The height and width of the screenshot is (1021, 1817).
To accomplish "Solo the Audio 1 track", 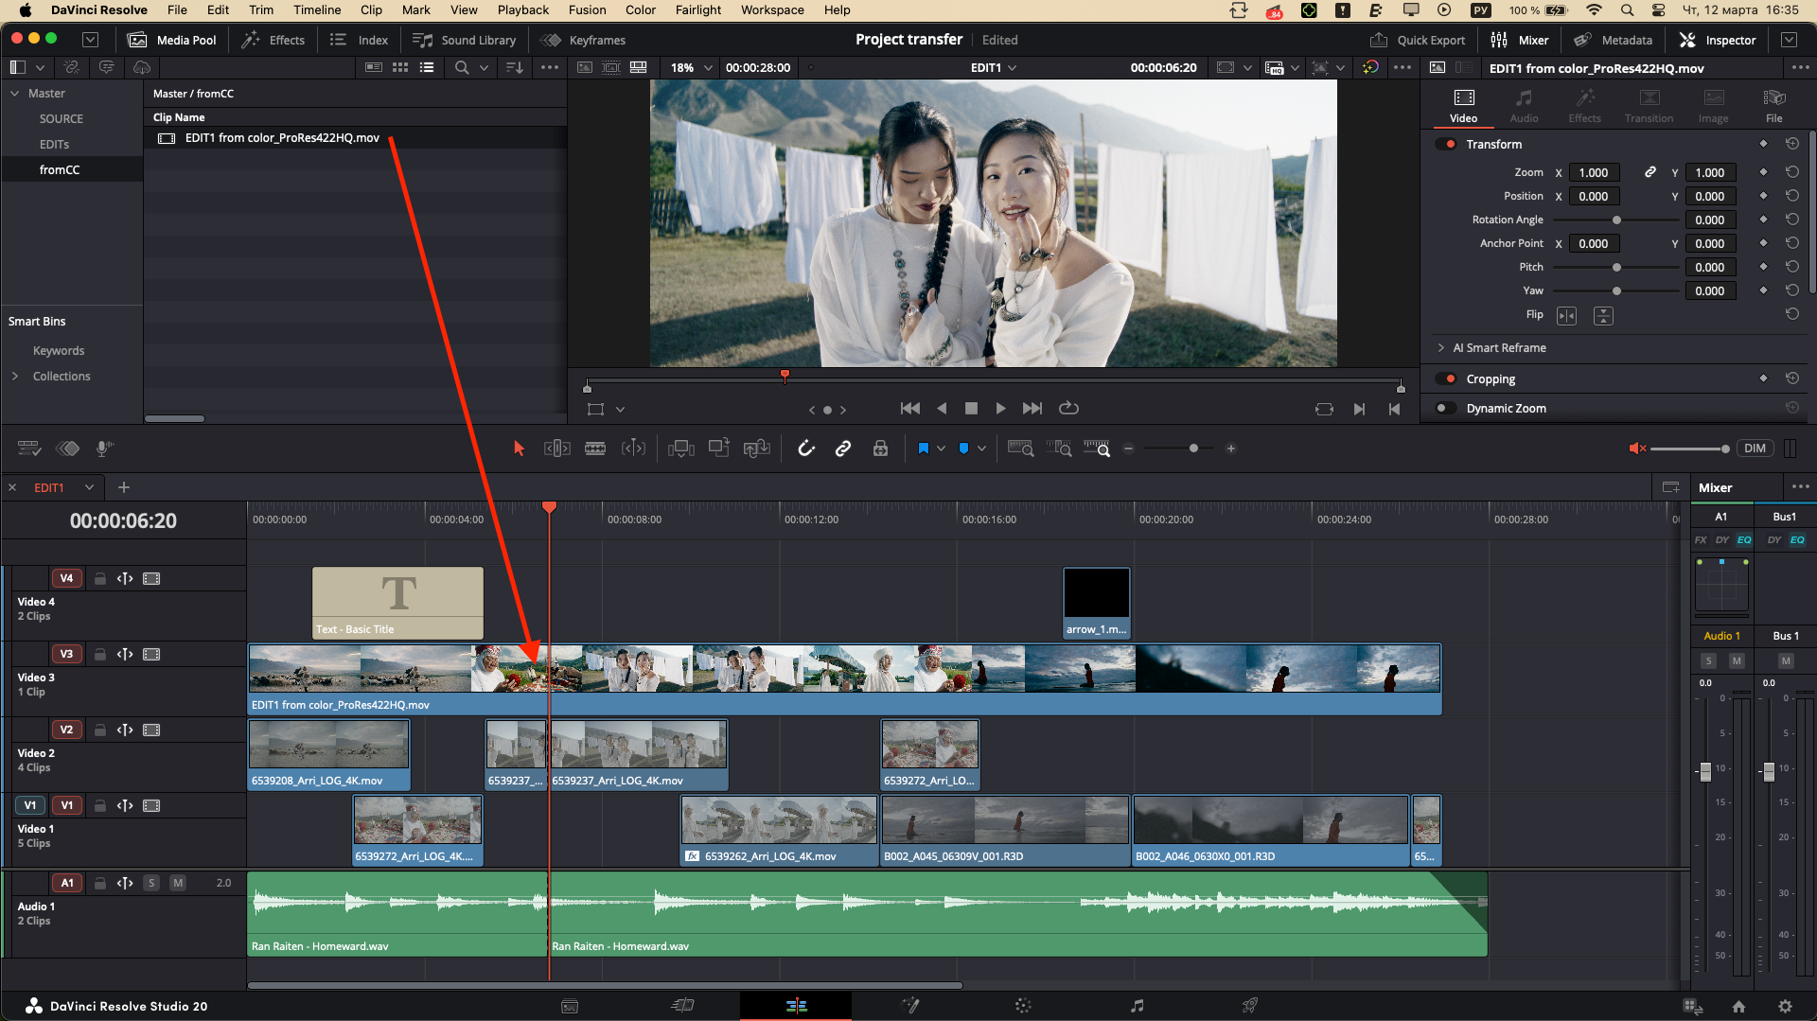I will 151,882.
